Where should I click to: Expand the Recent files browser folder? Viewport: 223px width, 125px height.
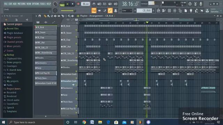click(x=13, y=28)
